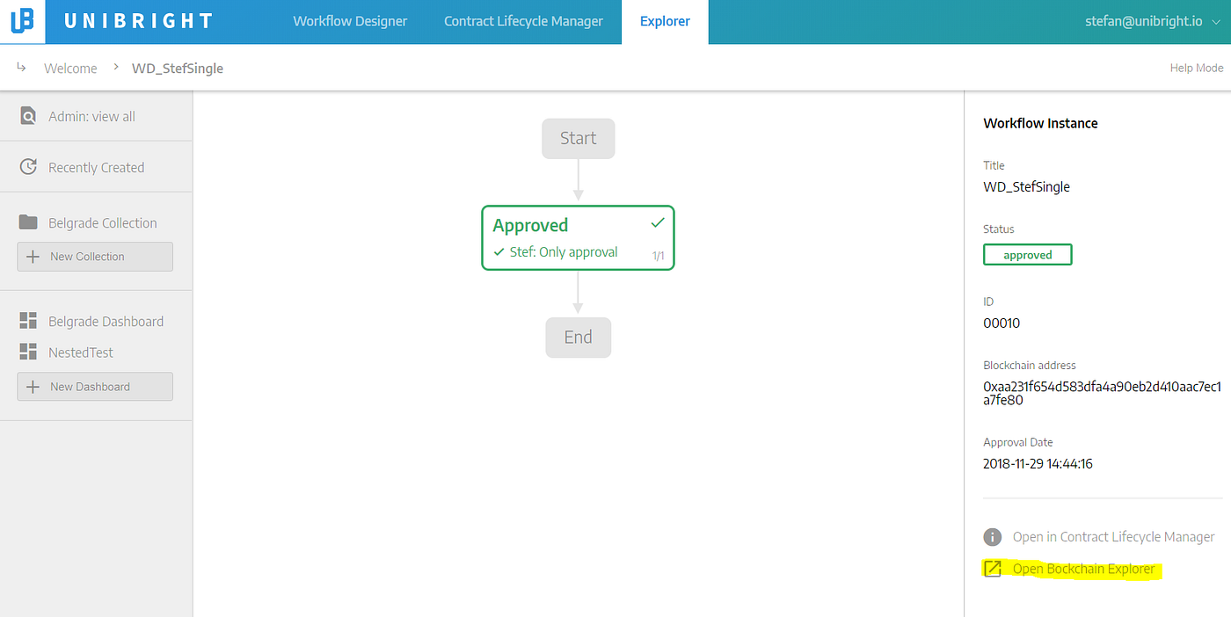Click the title value WD_StefSingle in panel
Screen dimensions: 1231x617
pyautogui.click(x=1026, y=186)
